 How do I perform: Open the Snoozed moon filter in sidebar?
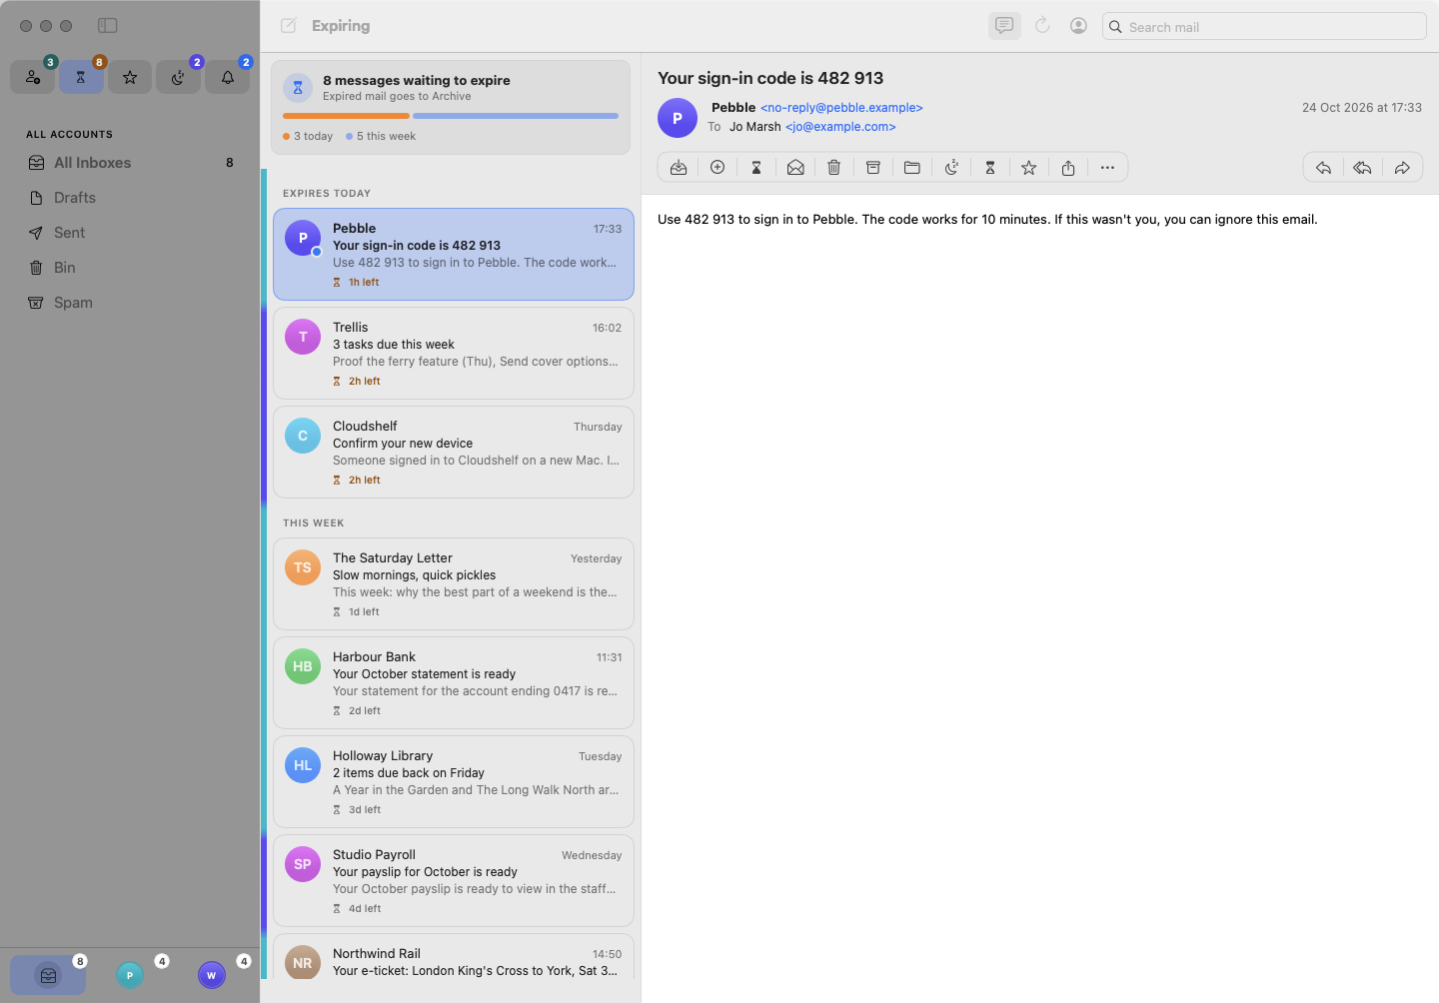click(x=178, y=77)
